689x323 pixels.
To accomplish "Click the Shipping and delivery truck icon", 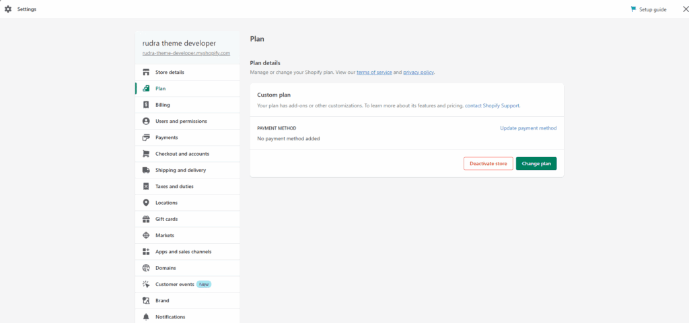I will 146,171.
